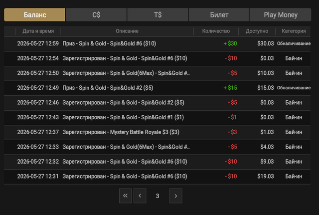Open the T$ tab
319x215 pixels.
(158, 14)
